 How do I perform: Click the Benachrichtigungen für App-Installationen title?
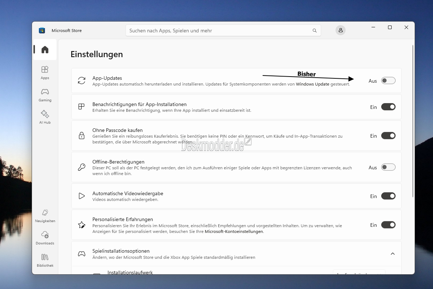140,104
